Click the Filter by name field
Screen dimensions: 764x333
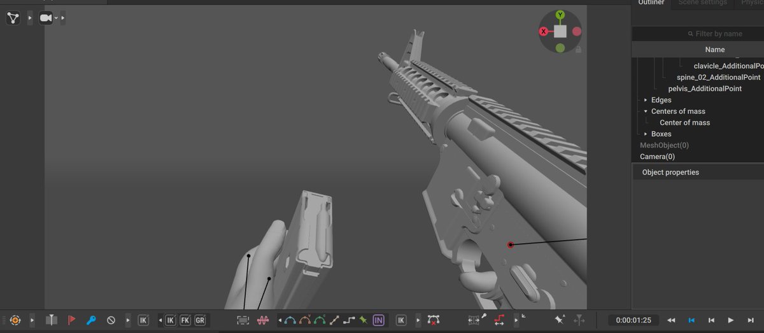(698, 34)
